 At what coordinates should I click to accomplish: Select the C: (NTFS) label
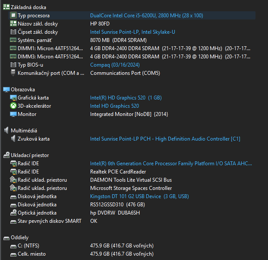28,246
